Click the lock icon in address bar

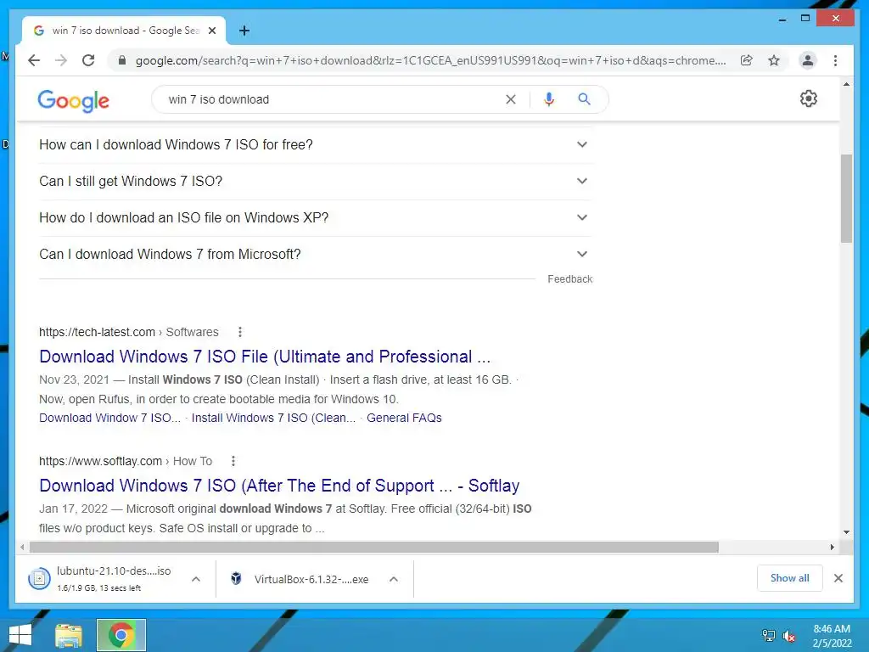tap(122, 60)
